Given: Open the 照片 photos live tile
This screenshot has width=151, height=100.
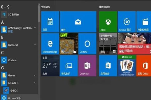Looking at the screenshot, I should (69, 44).
